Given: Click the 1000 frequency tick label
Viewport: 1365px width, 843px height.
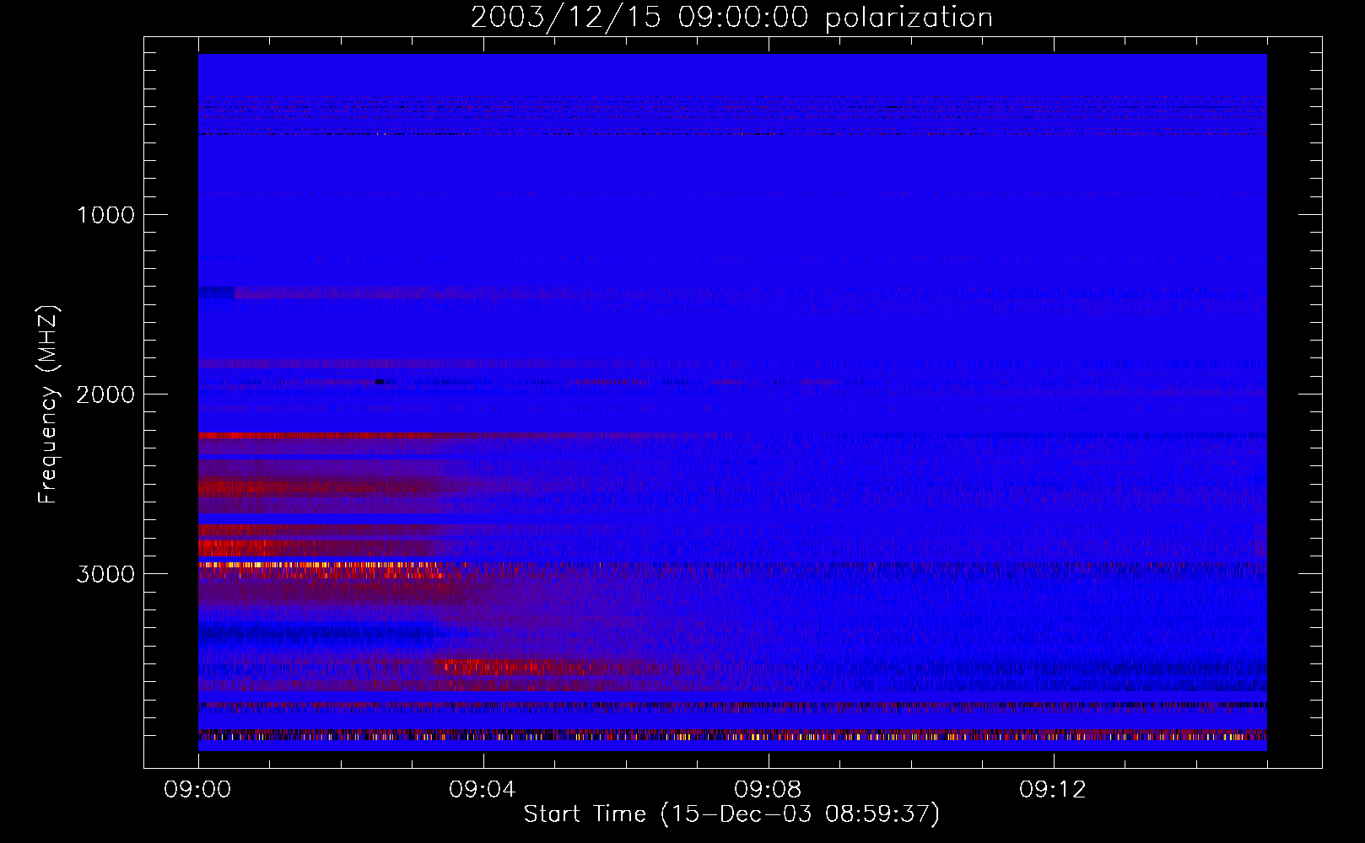Looking at the screenshot, I should point(106,215).
